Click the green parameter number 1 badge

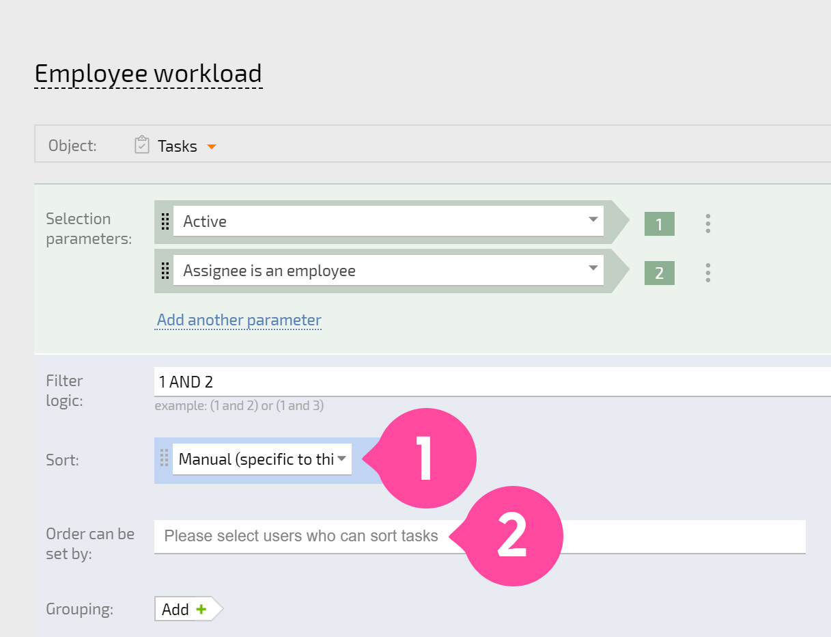[x=659, y=224]
